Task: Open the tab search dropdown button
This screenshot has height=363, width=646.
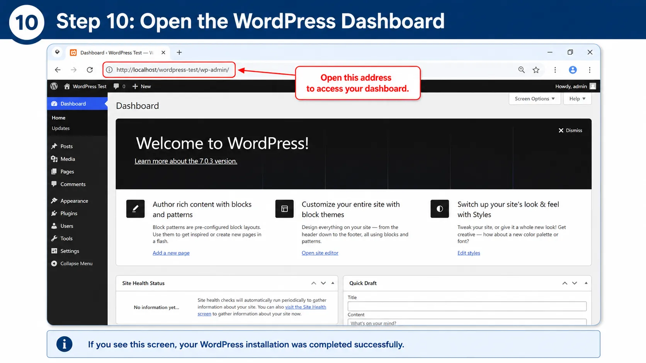Action: (x=57, y=52)
